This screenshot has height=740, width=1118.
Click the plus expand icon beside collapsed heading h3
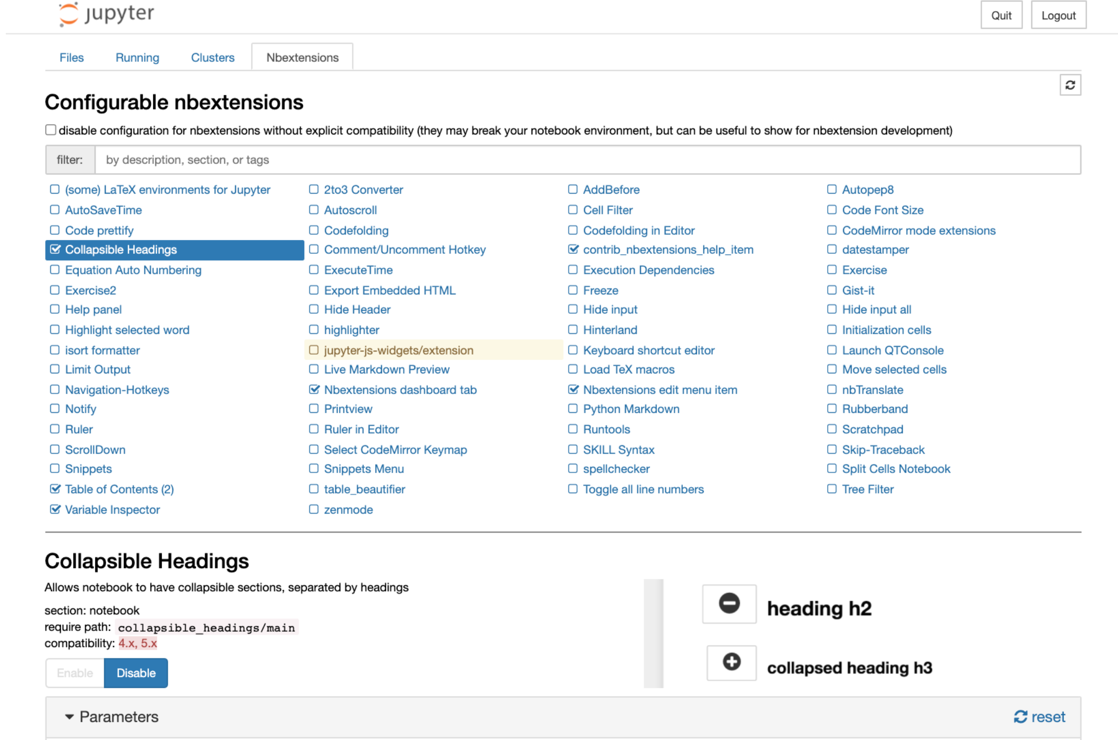(731, 662)
